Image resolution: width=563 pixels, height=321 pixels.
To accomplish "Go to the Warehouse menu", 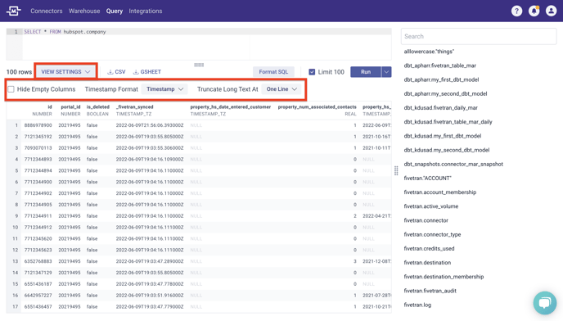I will coord(84,11).
